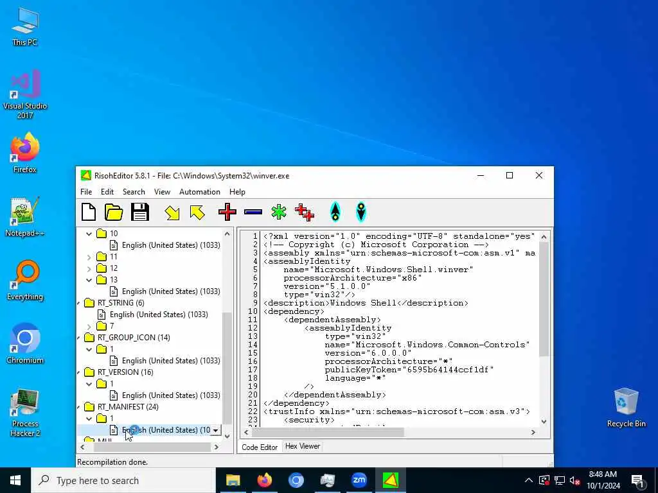The image size is (658, 493).
Task: Select the RT_STRING (6) tree node
Action: (121, 303)
